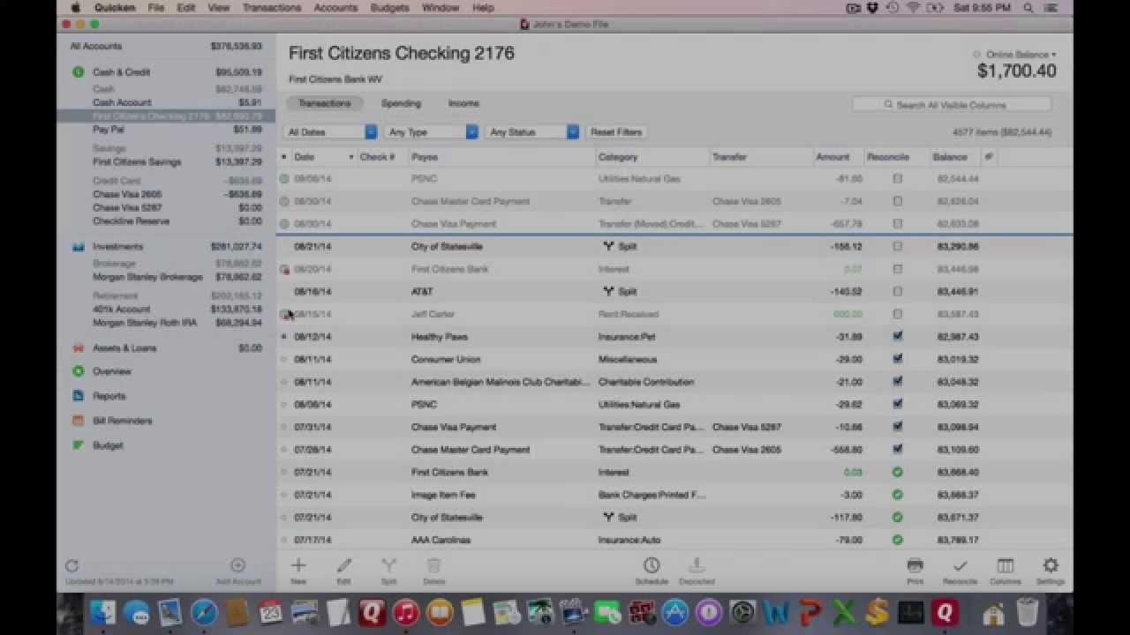
Task: Open iTunes from the Dock
Action: pos(405,612)
